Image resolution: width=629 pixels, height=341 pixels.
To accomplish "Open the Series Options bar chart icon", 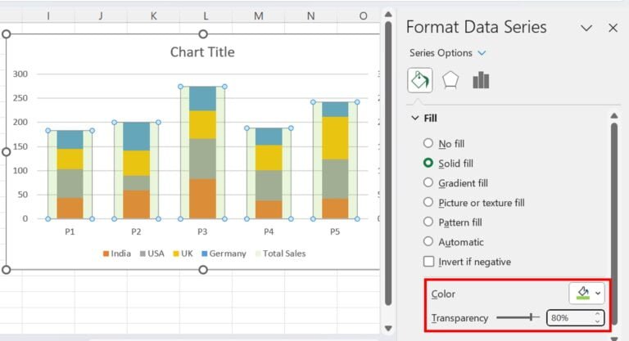I will click(x=481, y=80).
